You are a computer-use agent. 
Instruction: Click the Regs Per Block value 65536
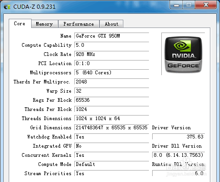(x=112, y=100)
